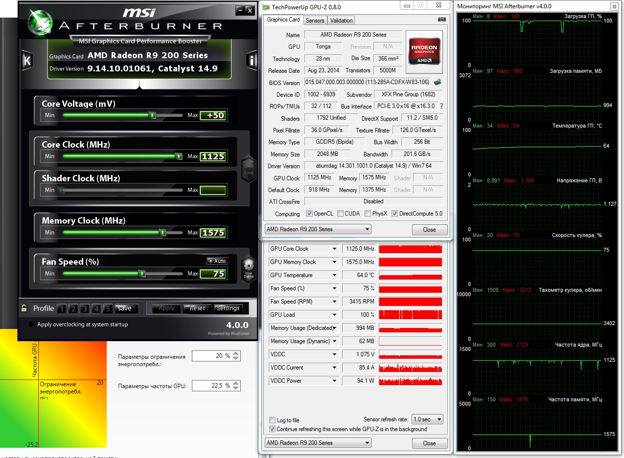
Task: Expand the GPU Core Clock sensor dropdown
Action: 335,249
